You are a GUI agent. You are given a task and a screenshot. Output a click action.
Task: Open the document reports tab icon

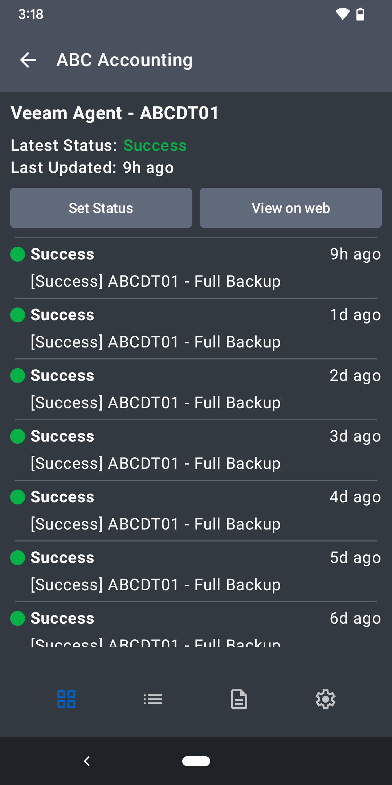tap(239, 699)
